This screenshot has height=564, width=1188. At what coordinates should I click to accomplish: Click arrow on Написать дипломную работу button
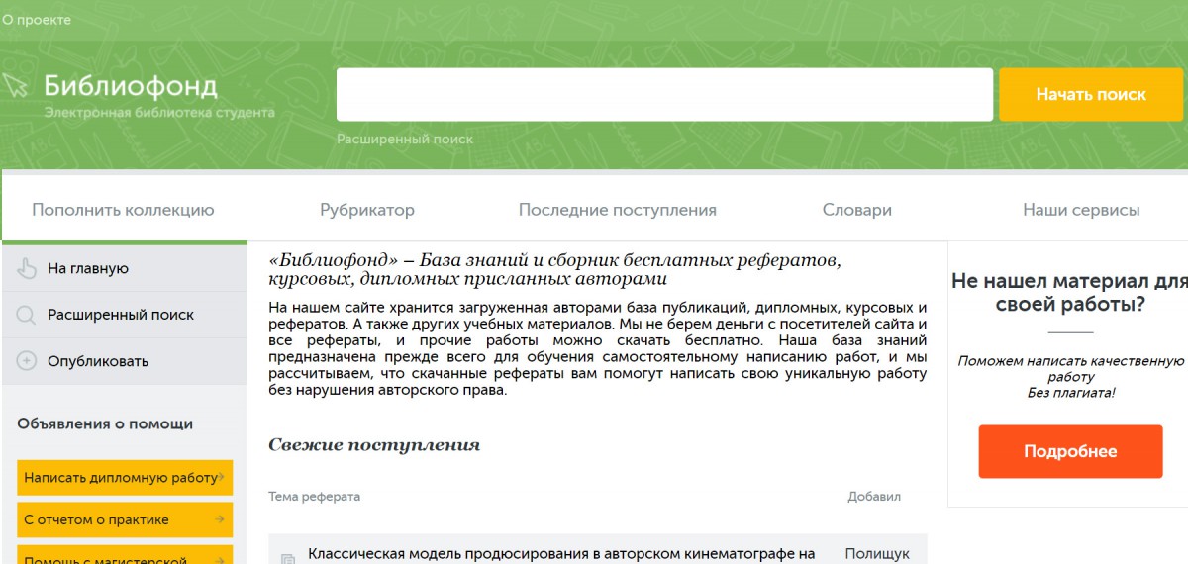click(x=222, y=477)
